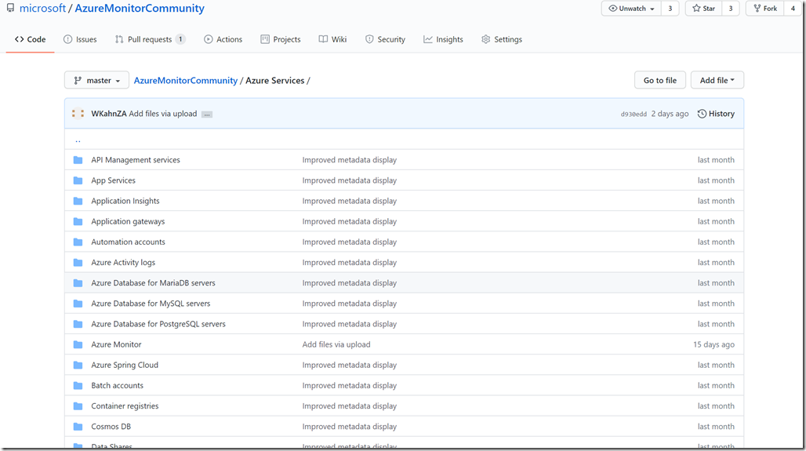The width and height of the screenshot is (806, 451).
Task: Open the Application Insights folder
Action: (125, 201)
